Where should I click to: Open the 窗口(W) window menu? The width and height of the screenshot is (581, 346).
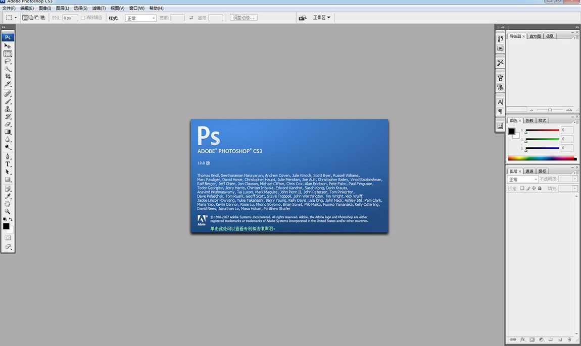coord(137,8)
